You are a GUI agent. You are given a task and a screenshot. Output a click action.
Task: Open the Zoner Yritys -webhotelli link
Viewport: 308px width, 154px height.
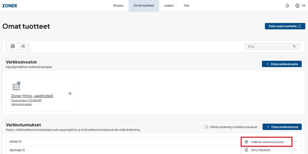tap(32, 96)
